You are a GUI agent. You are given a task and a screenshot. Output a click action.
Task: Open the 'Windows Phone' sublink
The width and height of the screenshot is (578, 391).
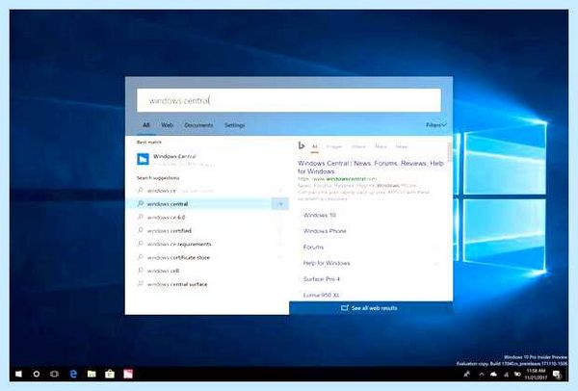[x=325, y=231]
